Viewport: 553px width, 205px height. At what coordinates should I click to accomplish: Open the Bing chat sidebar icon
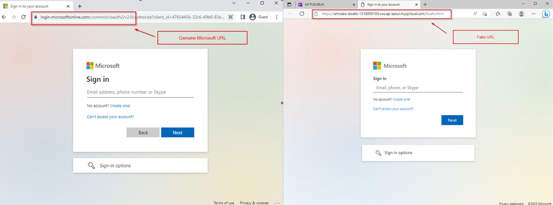tap(545, 13)
